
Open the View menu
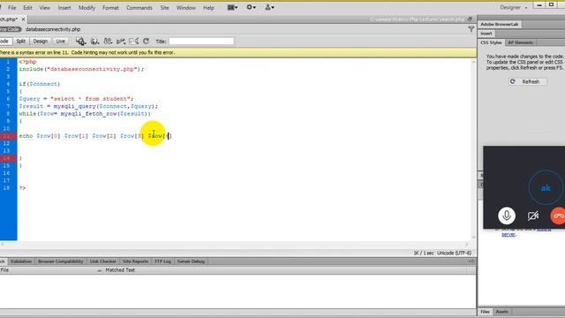pyautogui.click(x=45, y=8)
